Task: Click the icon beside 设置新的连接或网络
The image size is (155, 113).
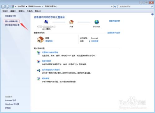Action: tap(38, 53)
